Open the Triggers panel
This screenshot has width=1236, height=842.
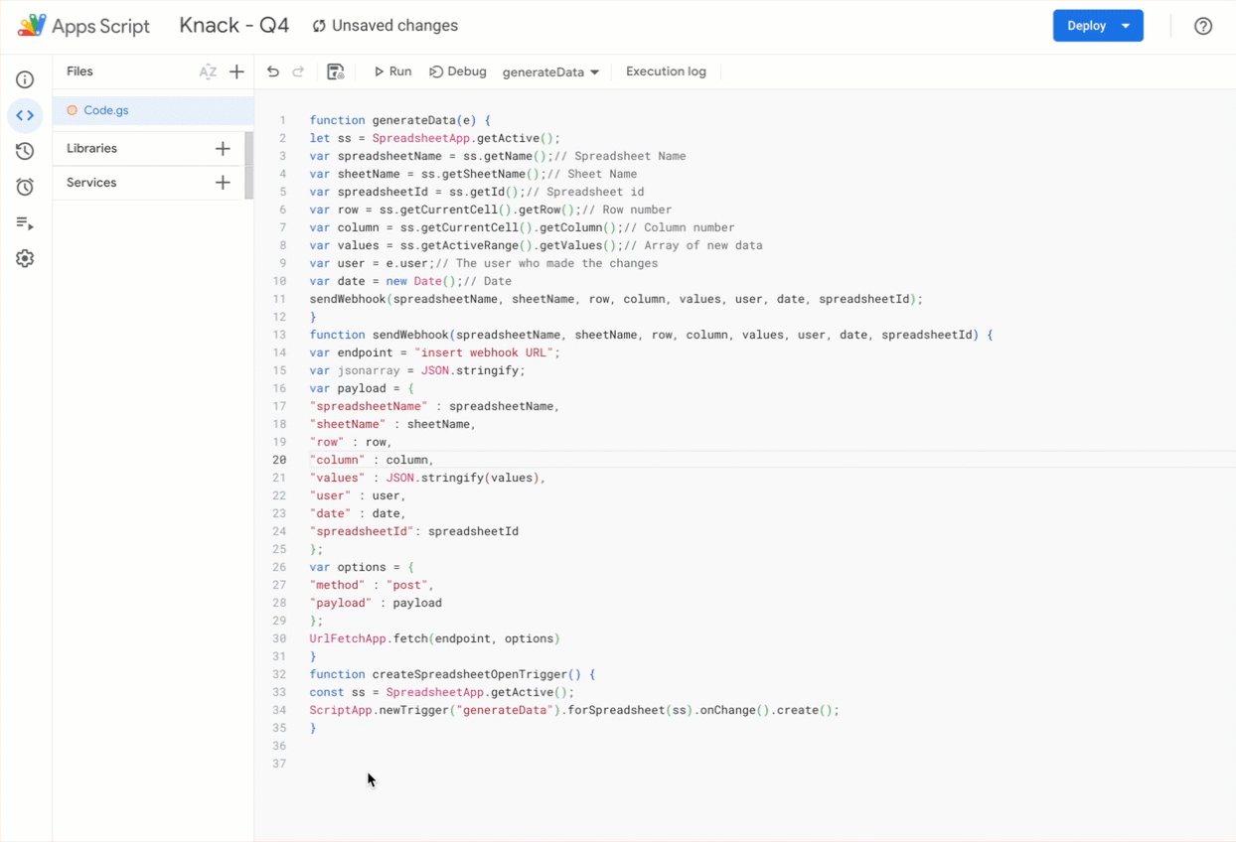(25, 188)
